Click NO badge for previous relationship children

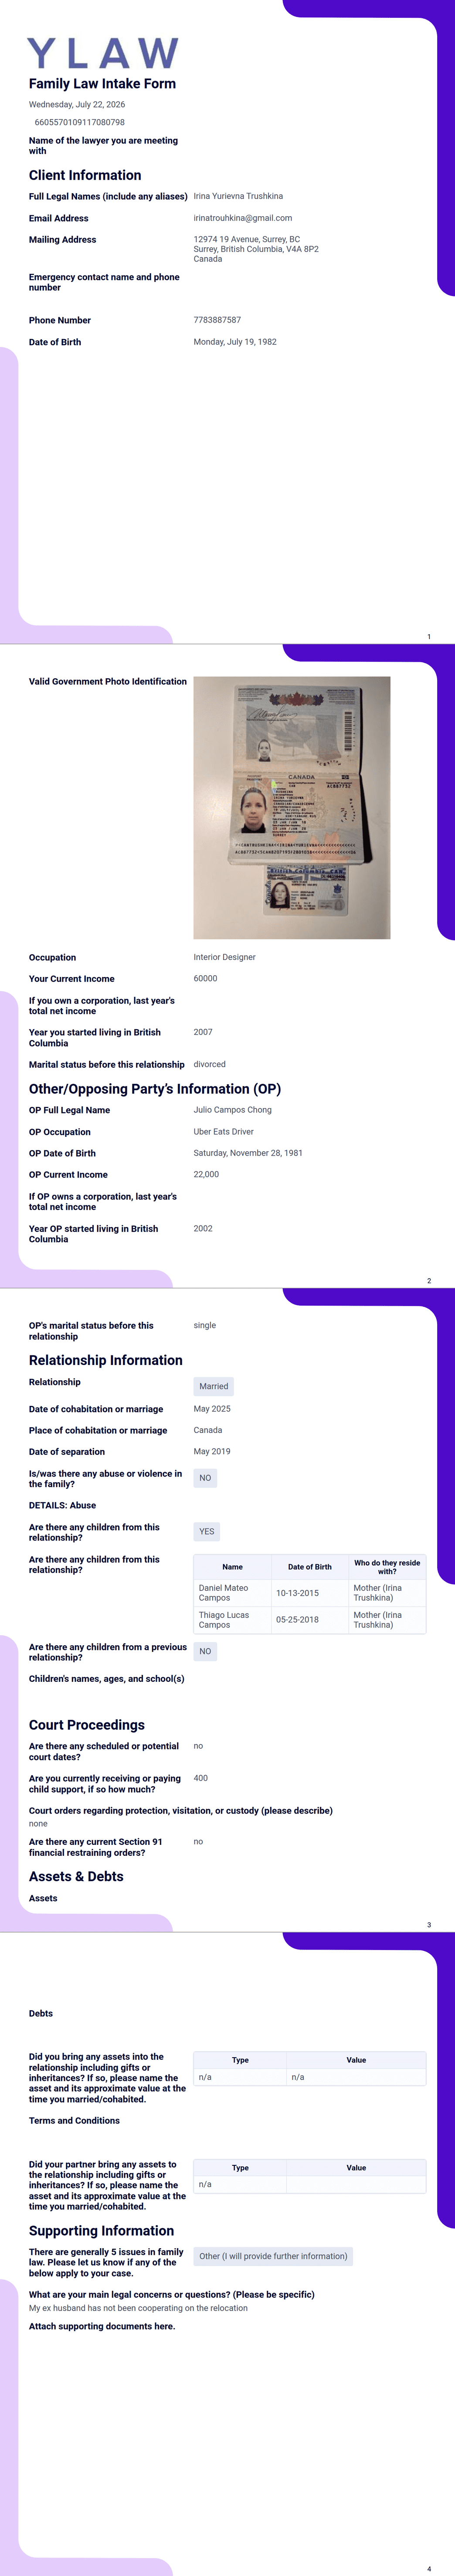pyautogui.click(x=205, y=1651)
